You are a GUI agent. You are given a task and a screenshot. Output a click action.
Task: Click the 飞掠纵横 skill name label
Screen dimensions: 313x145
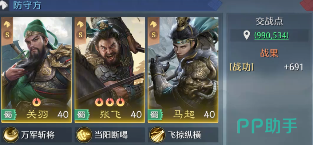(184, 135)
